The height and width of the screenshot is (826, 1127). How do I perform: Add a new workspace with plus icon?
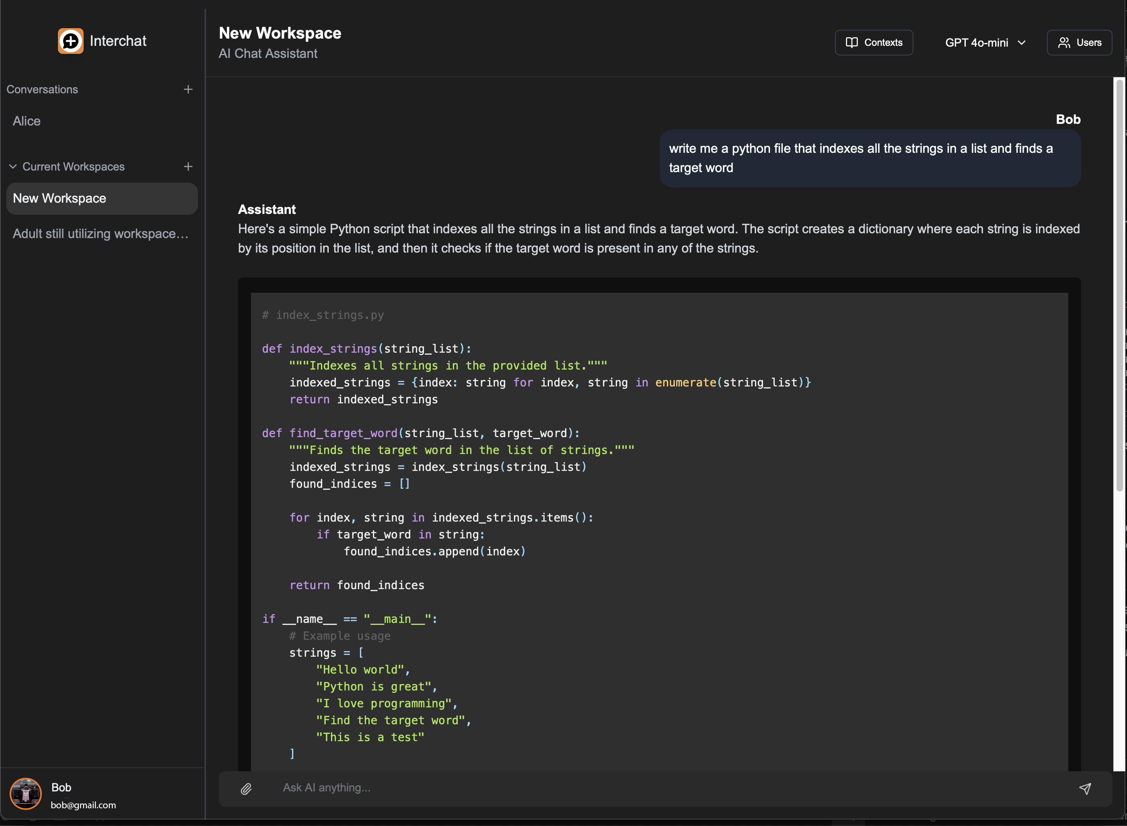(x=188, y=166)
